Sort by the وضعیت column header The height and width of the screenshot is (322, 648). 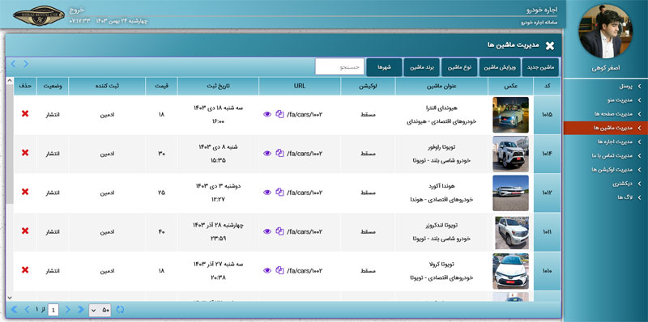click(x=53, y=86)
